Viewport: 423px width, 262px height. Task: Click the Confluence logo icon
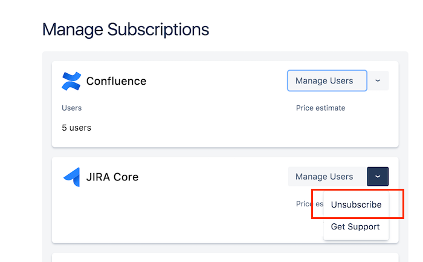point(71,81)
